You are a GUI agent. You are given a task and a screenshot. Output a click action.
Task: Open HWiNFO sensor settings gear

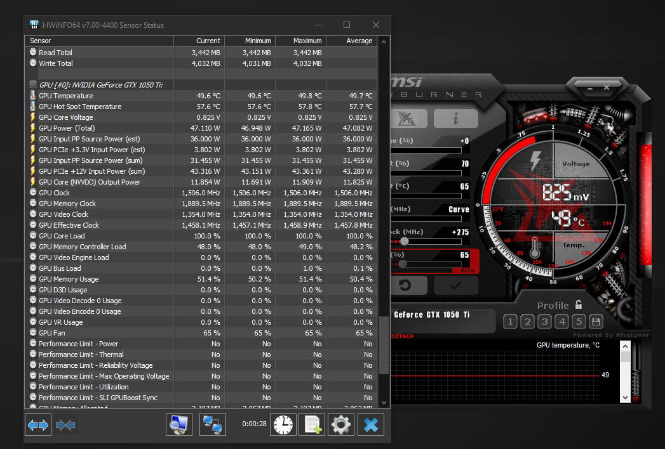click(x=341, y=424)
